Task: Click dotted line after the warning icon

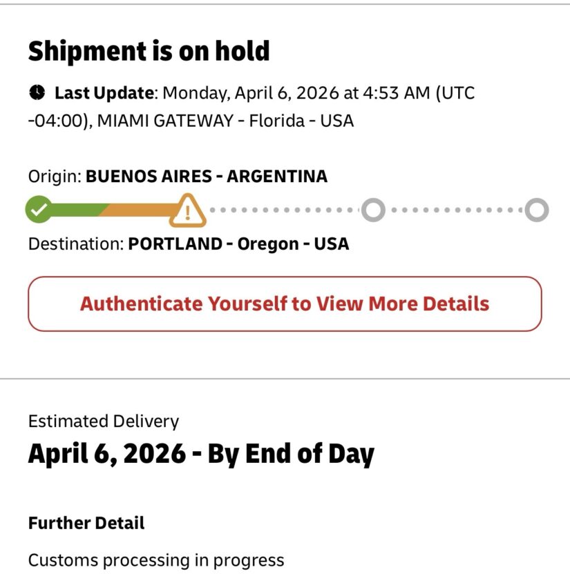Action: (x=283, y=210)
